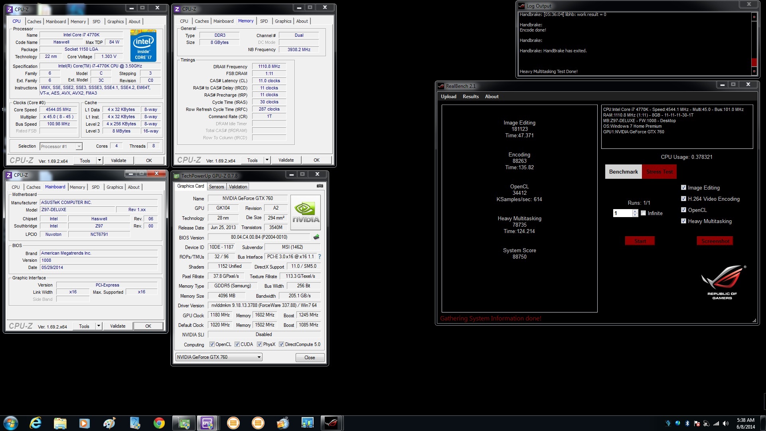Click Log Output scrollbar up arrow

point(754,17)
